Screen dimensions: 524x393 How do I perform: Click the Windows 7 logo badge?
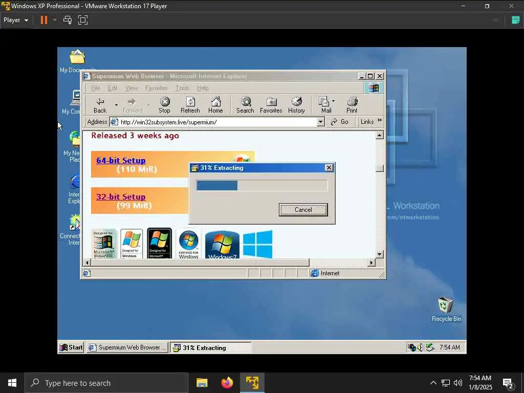pyautogui.click(x=222, y=245)
